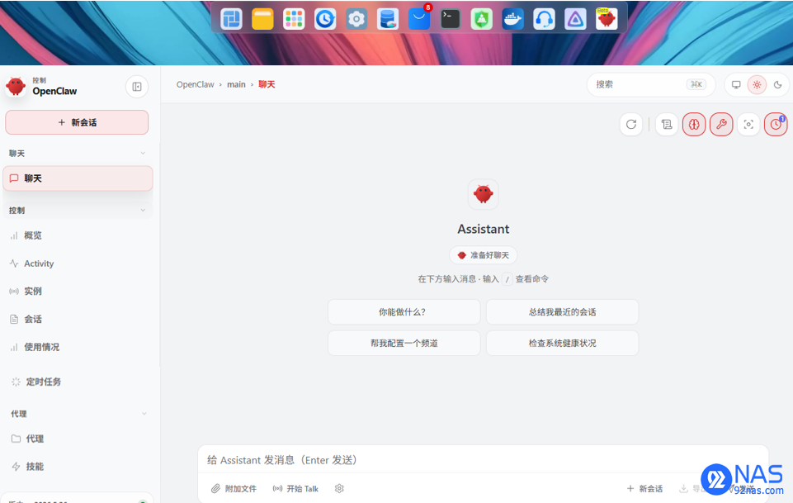The width and height of the screenshot is (793, 503).
Task: Choose suggestion 总结我最近的会话
Action: (563, 312)
